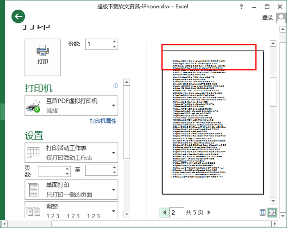Open the 打印机属性 link
The image size is (287, 228).
coord(103,121)
